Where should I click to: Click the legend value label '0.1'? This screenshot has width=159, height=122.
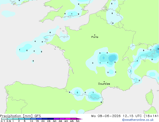(x=3, y=121)
